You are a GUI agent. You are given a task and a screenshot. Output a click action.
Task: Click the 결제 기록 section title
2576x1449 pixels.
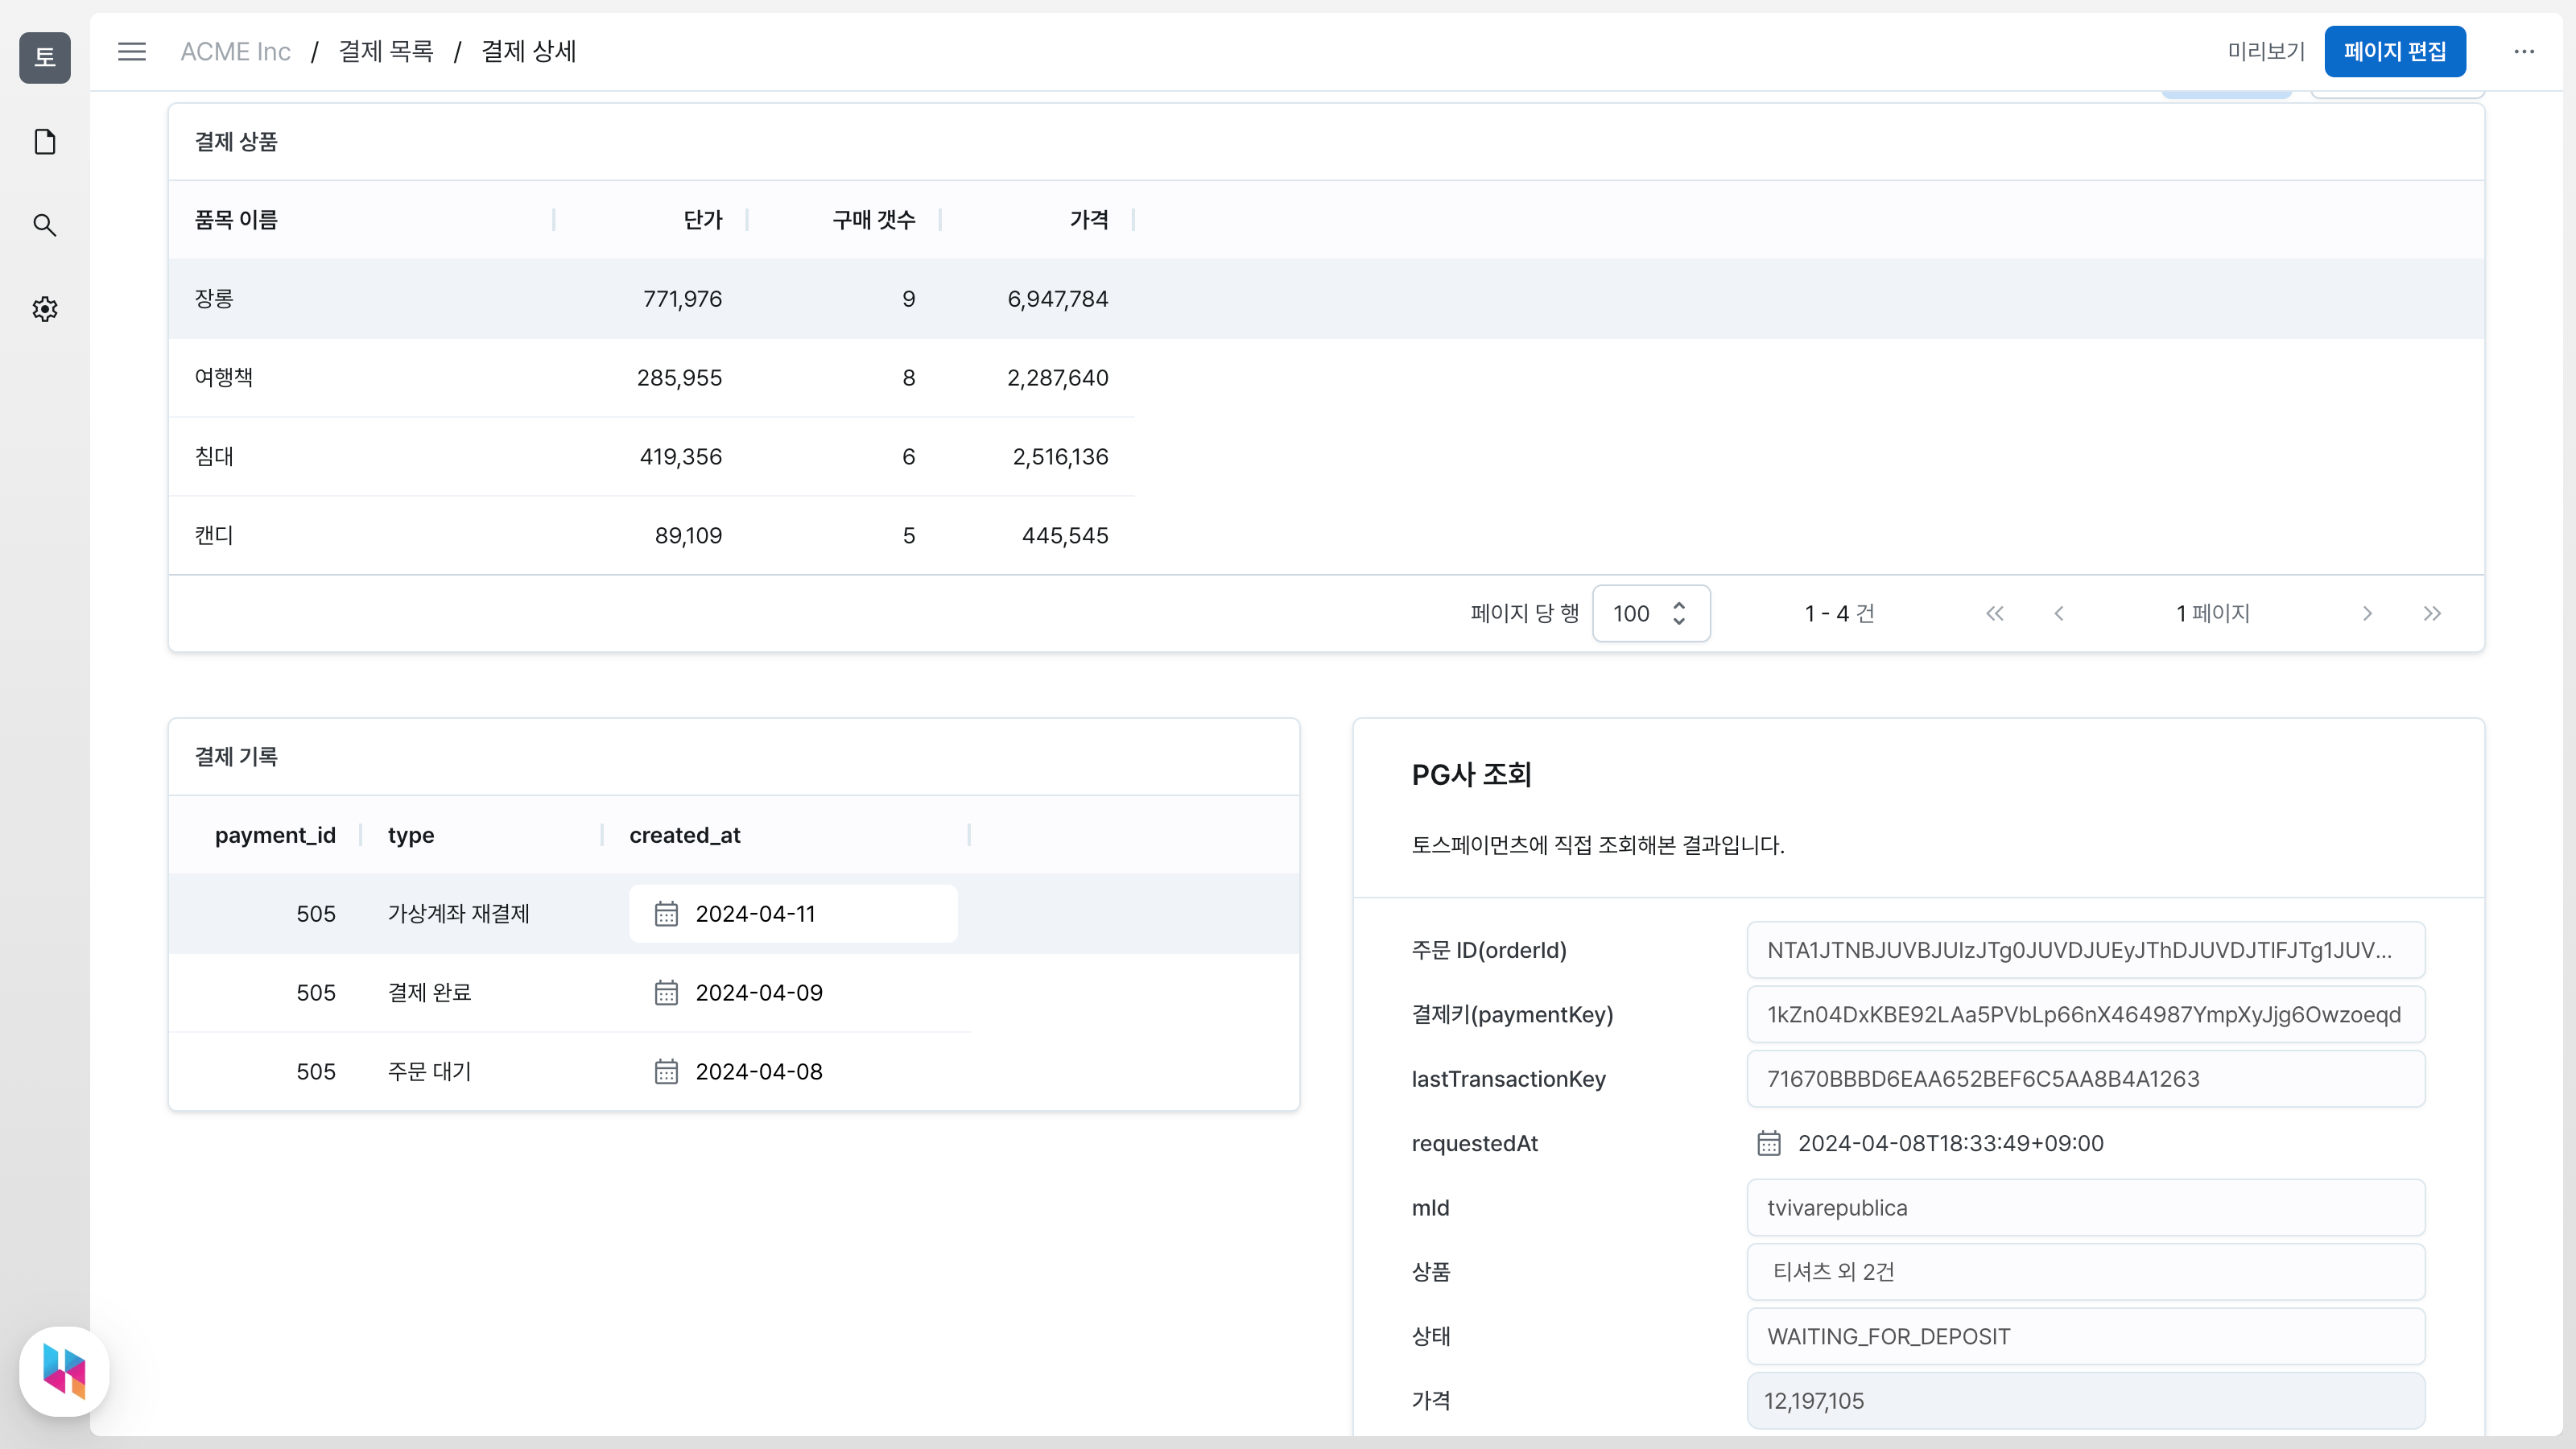pyautogui.click(x=236, y=756)
